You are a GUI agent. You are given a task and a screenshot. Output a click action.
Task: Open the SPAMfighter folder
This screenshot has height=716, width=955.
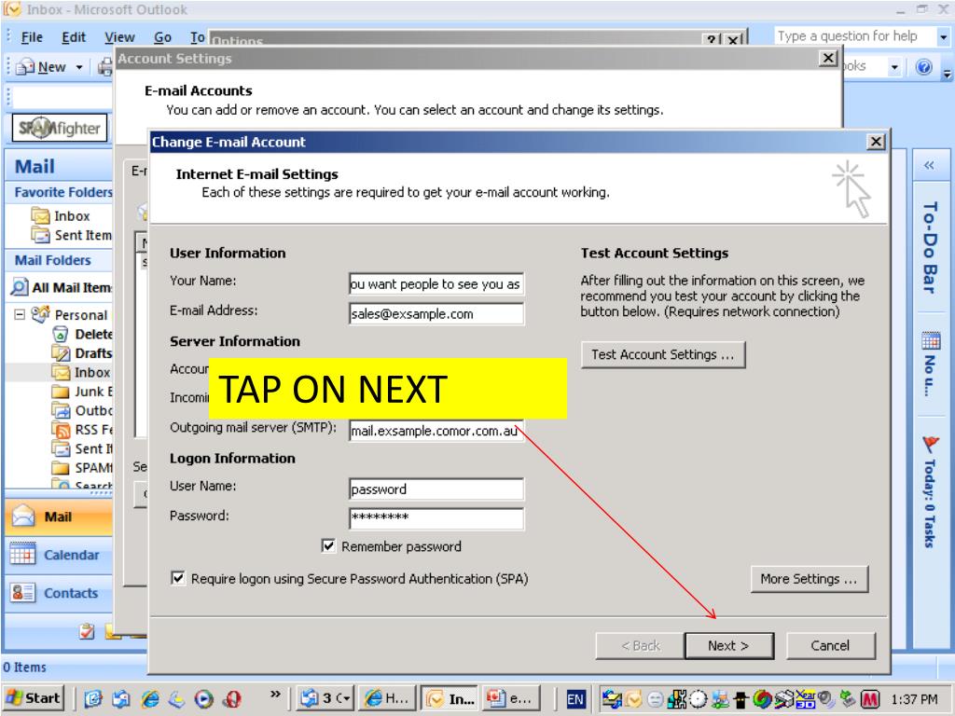(82, 468)
